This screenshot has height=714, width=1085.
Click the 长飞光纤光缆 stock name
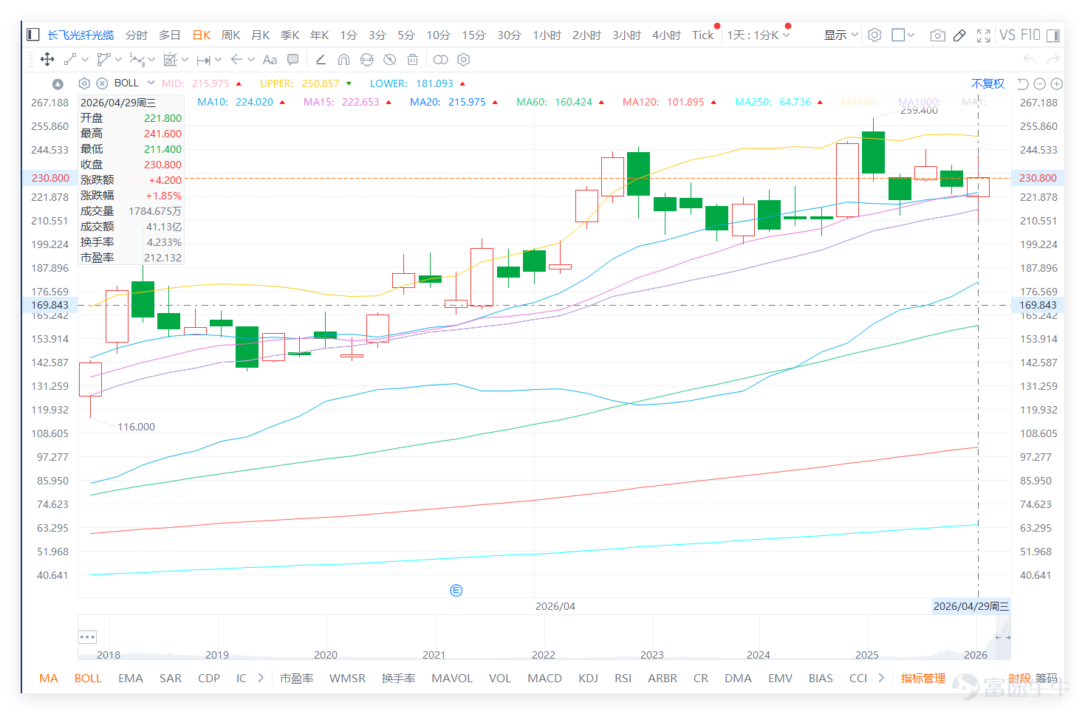pos(81,35)
